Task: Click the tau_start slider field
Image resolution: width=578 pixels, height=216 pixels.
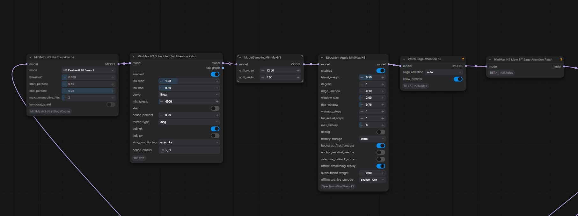Action: [x=189, y=81]
